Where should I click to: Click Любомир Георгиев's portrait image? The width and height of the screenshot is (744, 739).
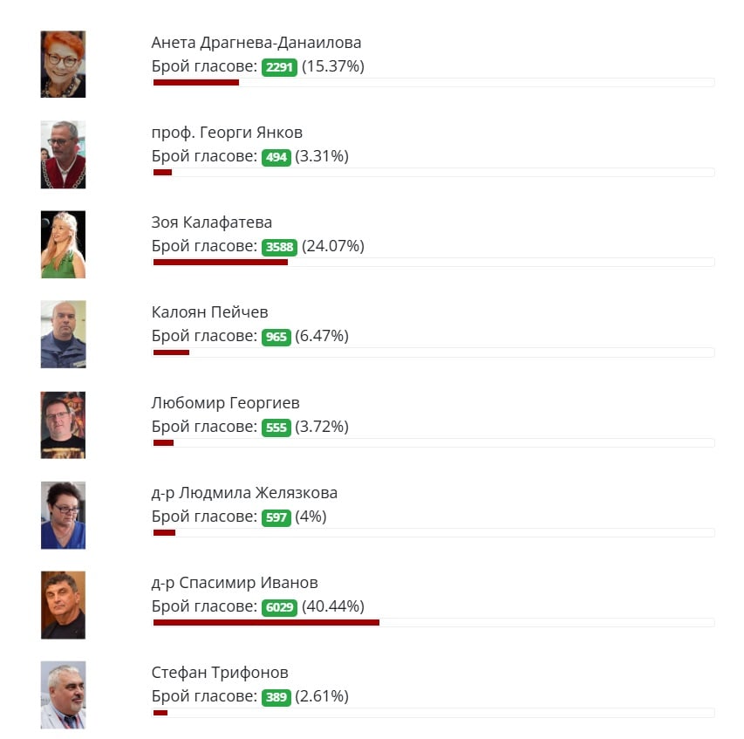coord(63,425)
